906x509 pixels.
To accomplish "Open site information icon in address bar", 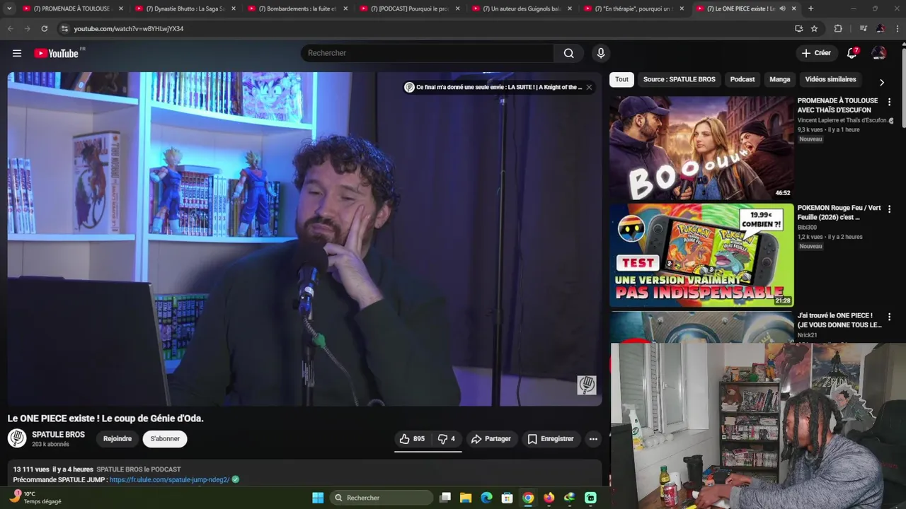I will [x=64, y=28].
